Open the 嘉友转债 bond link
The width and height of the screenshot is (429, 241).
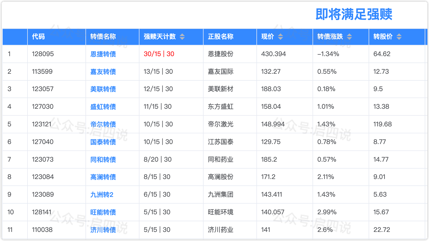point(103,71)
